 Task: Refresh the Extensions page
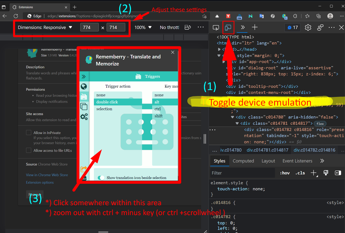click(x=16, y=16)
